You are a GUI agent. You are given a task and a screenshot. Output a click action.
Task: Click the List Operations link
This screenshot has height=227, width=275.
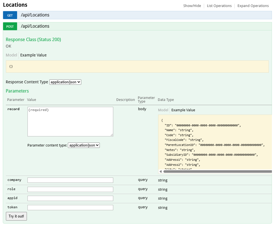click(219, 6)
